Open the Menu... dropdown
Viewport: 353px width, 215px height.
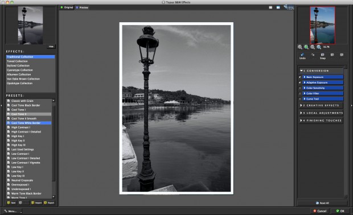coord(13,211)
